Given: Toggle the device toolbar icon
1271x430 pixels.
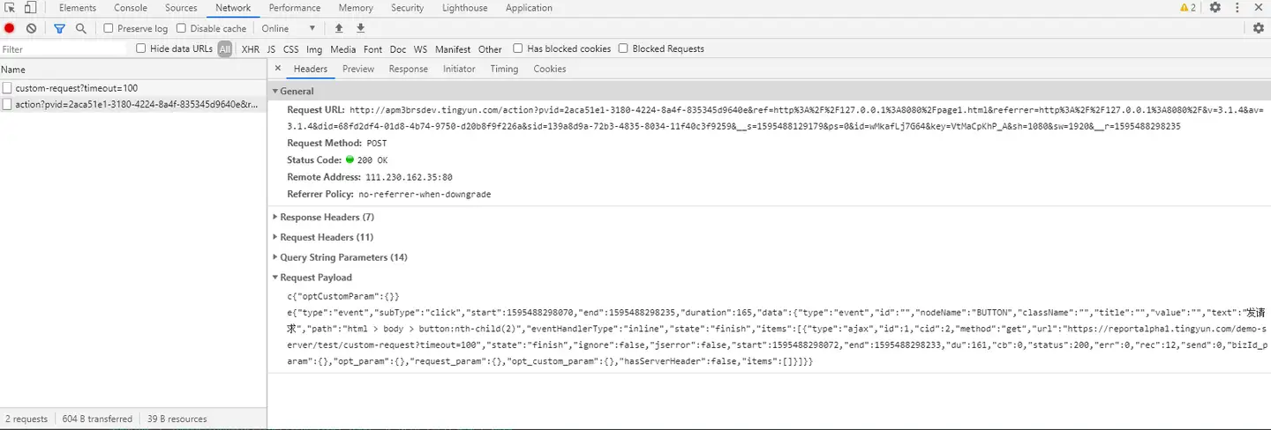Looking at the screenshot, I should 30,8.
